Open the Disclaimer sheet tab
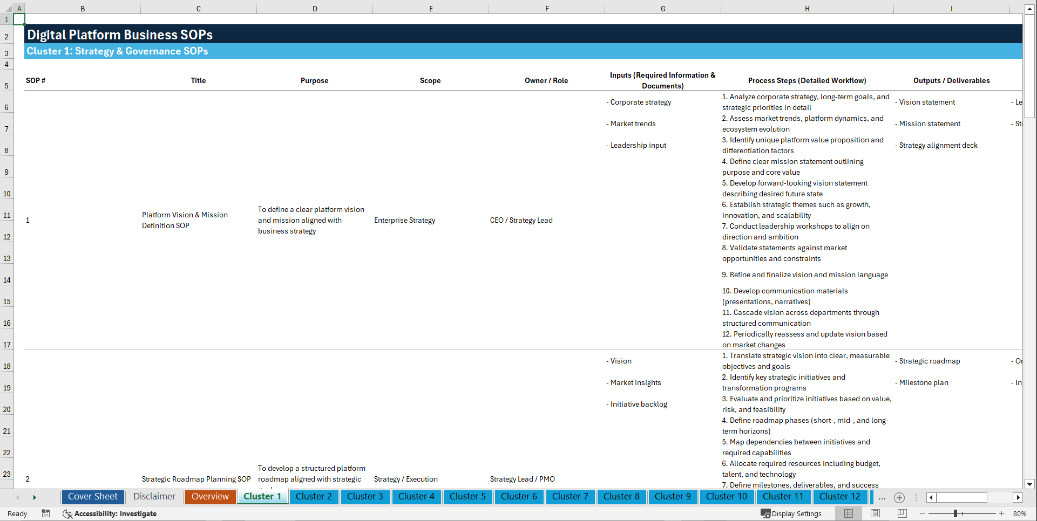 (x=154, y=497)
